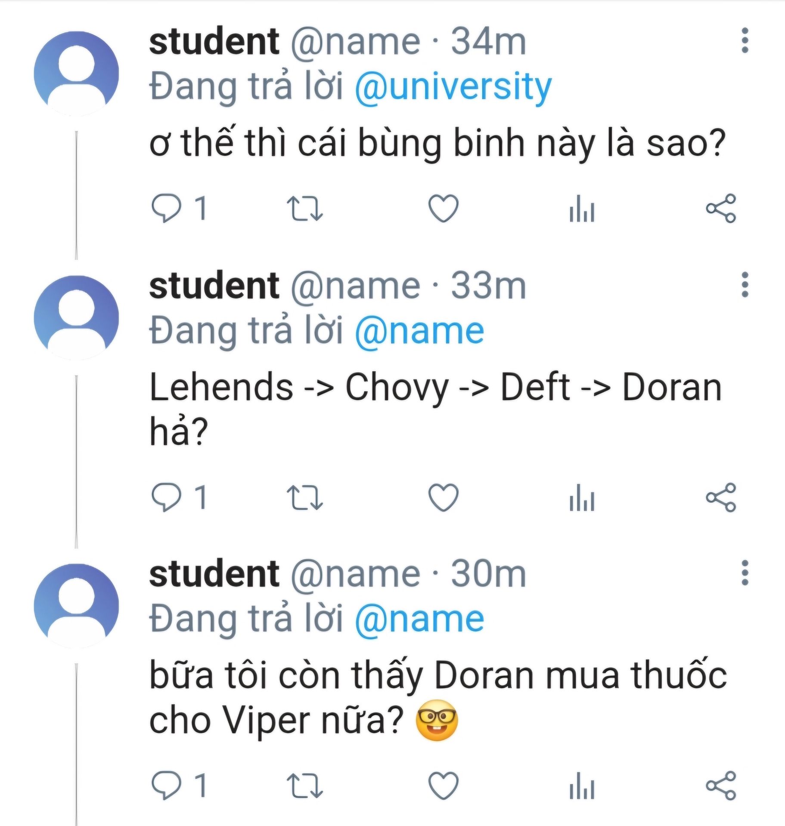Reply to the 34m tweet
The width and height of the screenshot is (785, 826).
click(166, 209)
